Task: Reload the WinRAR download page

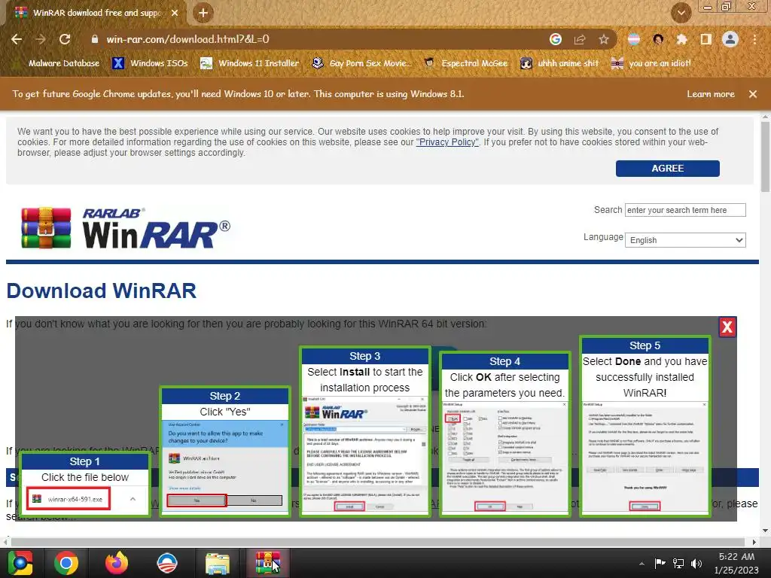Action: click(65, 39)
